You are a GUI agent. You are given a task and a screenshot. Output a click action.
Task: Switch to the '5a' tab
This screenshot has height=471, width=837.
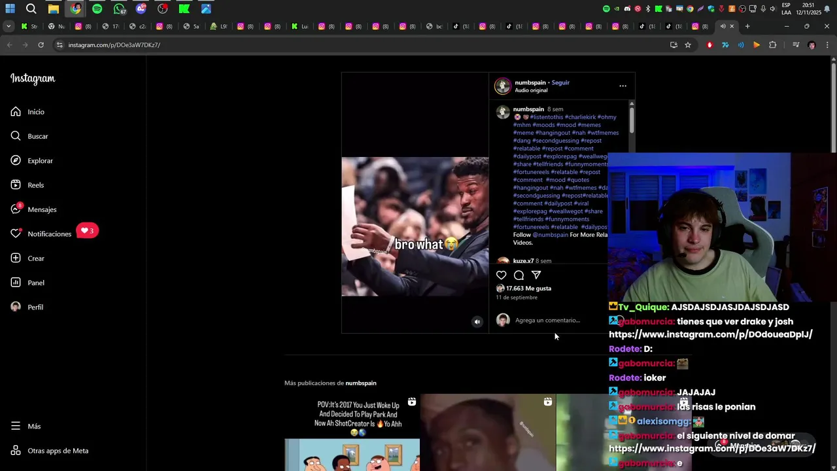pyautogui.click(x=192, y=26)
